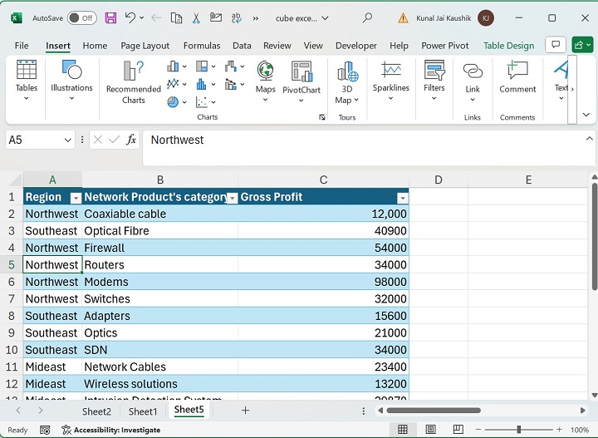Expand the Gross Profit filter dropdown

pos(402,198)
